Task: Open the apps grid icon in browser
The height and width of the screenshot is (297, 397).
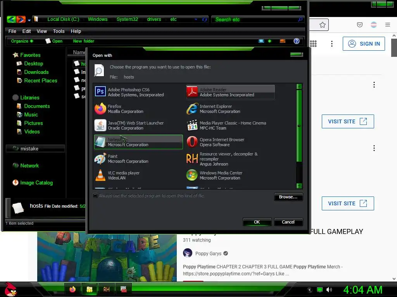Action: coord(313,44)
